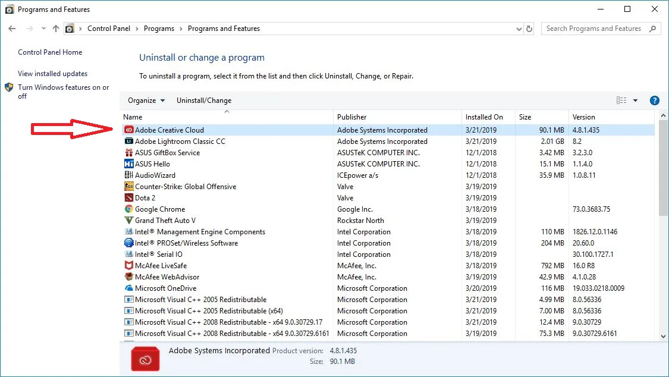
Task: Click the search magnifier icon
Action: (652, 29)
